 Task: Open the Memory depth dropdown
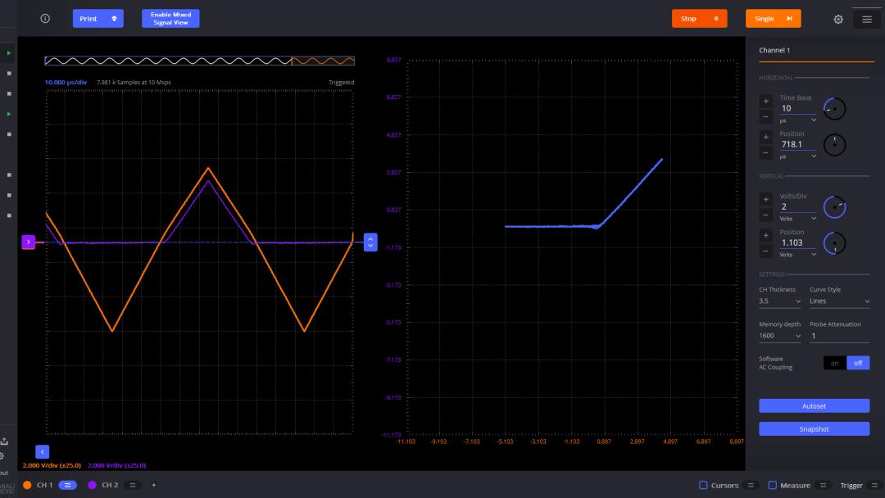pos(780,336)
